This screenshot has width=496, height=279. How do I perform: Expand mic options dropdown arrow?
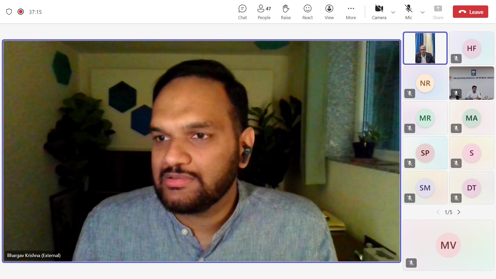[423, 12]
